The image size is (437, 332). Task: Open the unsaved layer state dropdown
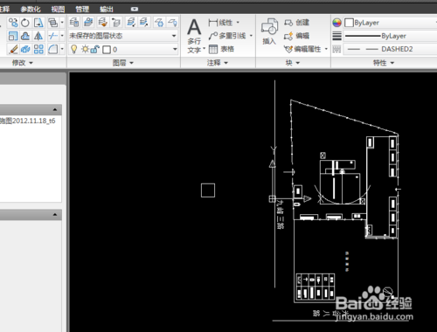122,36
